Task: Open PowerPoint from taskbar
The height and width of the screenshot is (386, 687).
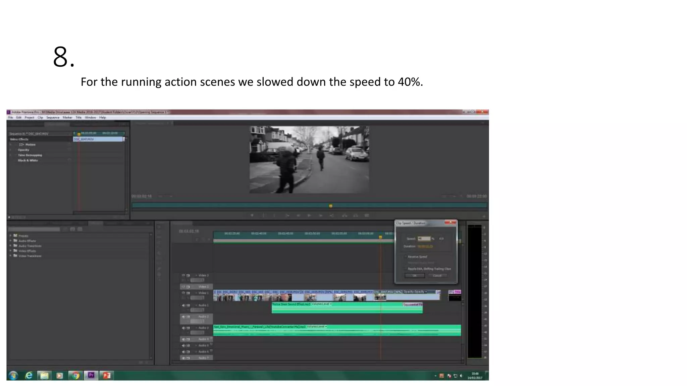Action: pyautogui.click(x=107, y=376)
